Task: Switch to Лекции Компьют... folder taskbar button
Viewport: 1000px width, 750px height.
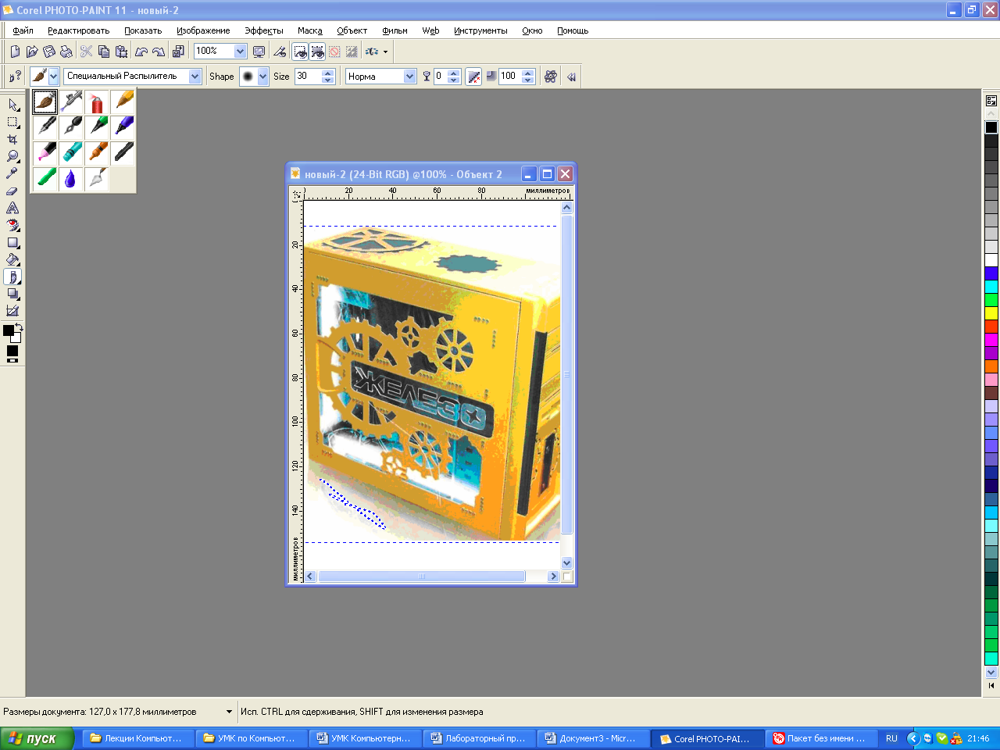Action: pyautogui.click(x=138, y=738)
